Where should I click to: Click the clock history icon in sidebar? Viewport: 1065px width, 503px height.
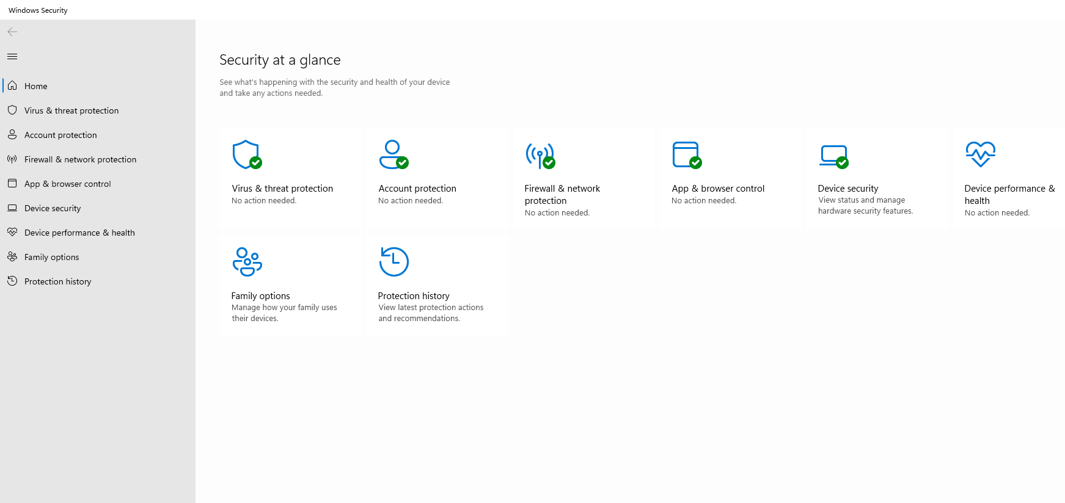[12, 281]
